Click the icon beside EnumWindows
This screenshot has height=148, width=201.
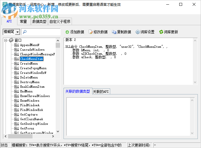pos(17,101)
